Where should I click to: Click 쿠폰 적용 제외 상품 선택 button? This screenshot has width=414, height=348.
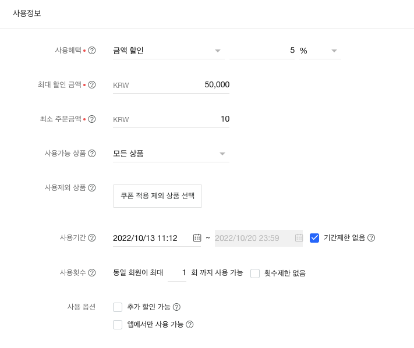157,196
